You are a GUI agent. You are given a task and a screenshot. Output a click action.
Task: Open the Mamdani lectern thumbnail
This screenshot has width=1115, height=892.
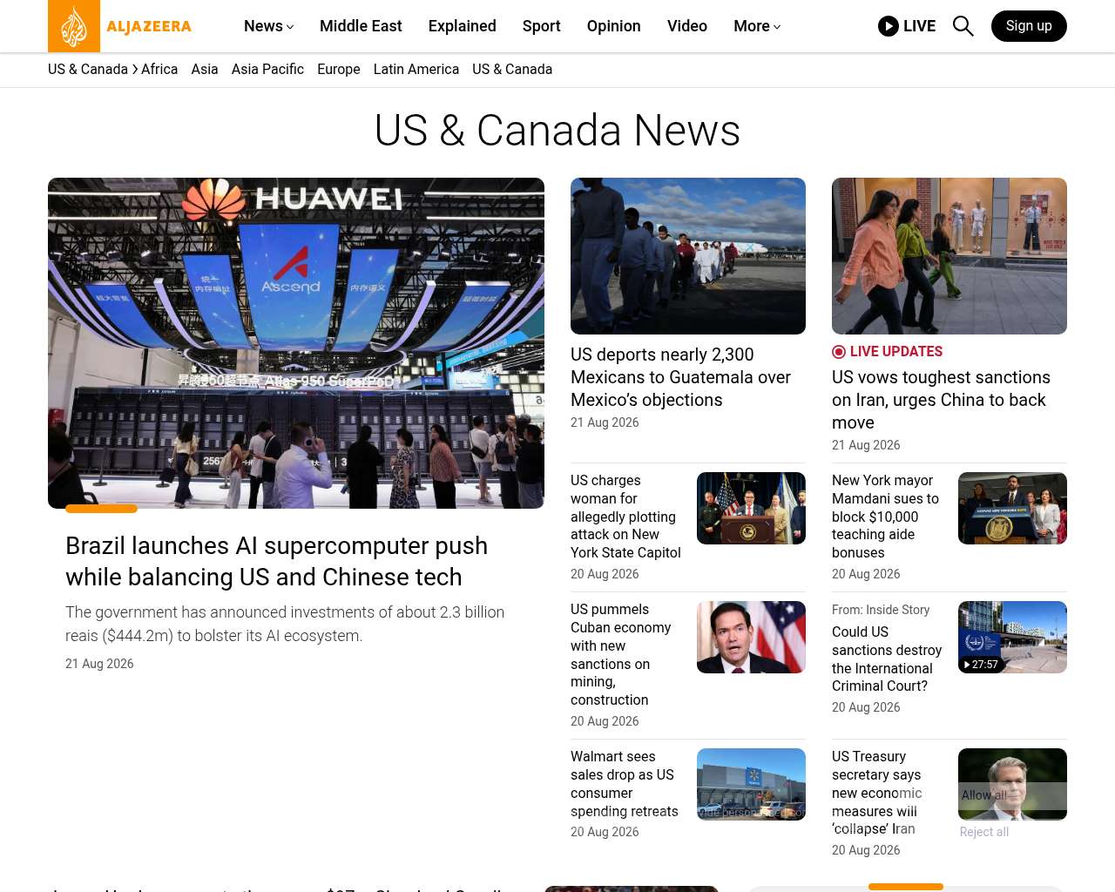click(x=1012, y=508)
